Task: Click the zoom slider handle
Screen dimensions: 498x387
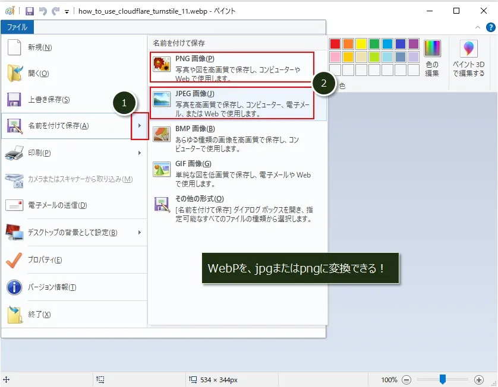Action: [442, 379]
